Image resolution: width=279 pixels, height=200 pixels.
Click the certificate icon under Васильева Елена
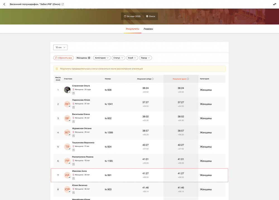pos(73,122)
